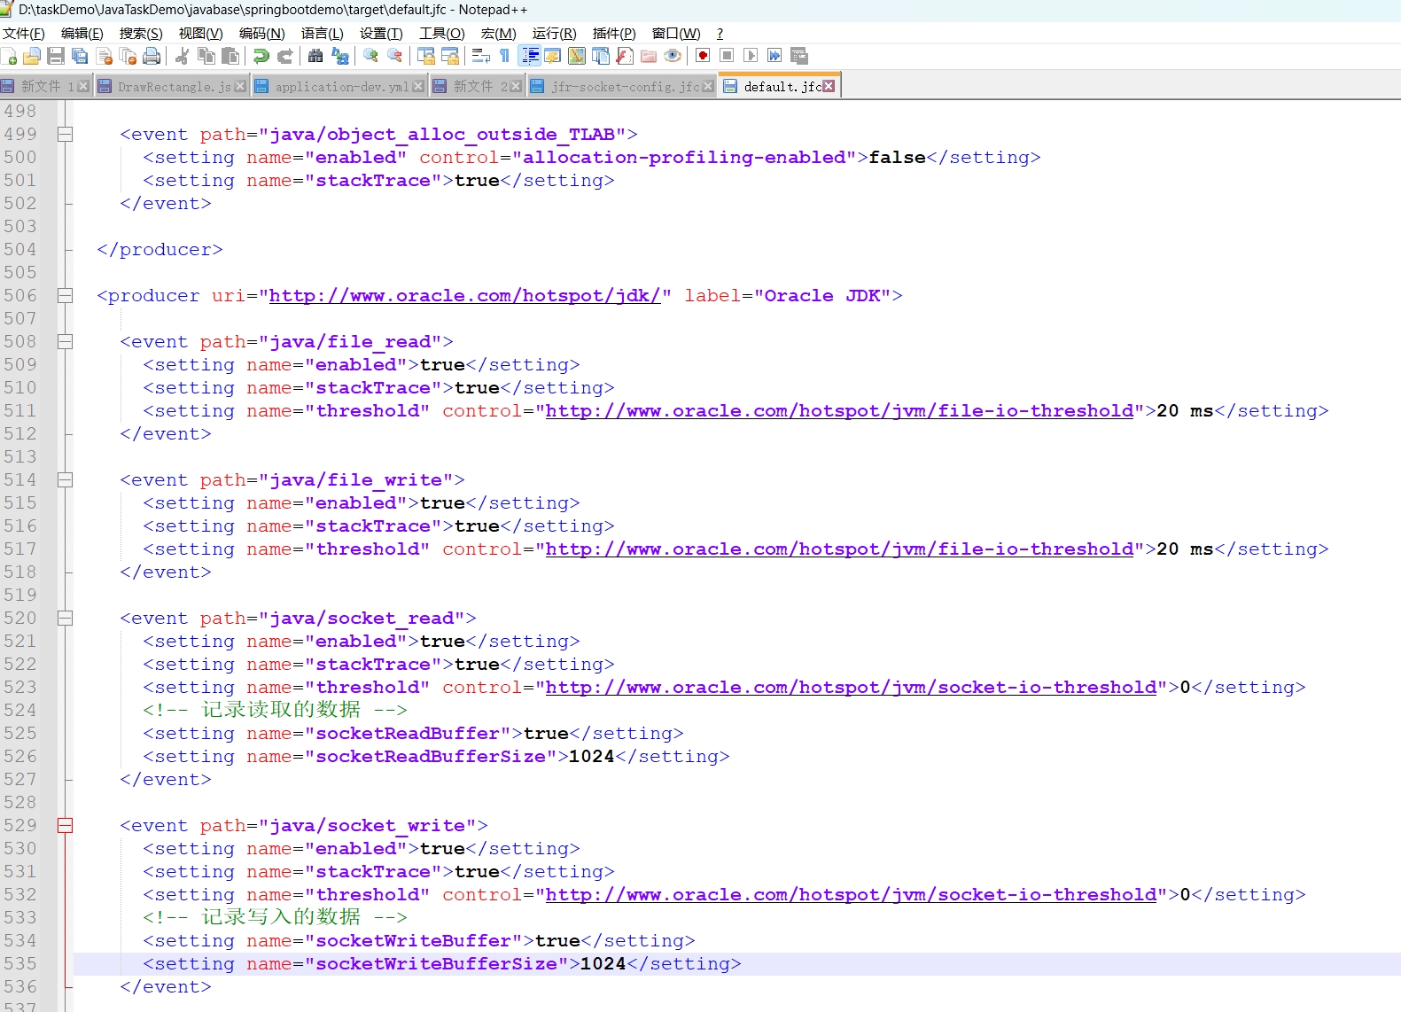Screen dimensions: 1401x1012
Task: Toggle word wrap toolbar icon
Action: [x=481, y=56]
